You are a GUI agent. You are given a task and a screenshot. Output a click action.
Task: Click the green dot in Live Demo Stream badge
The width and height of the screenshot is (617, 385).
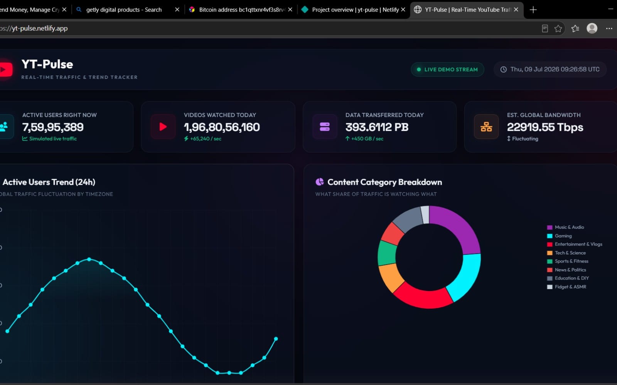pyautogui.click(x=419, y=70)
